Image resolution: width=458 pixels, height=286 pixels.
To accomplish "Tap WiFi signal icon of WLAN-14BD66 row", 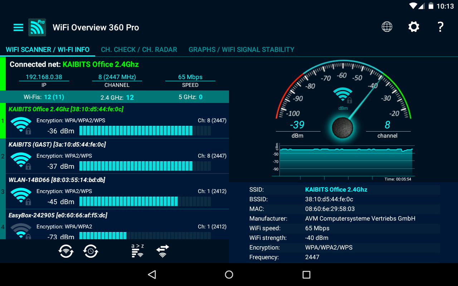I will tap(21, 196).
